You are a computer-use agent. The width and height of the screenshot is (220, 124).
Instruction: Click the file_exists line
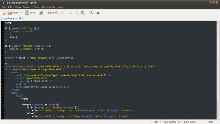[x=53, y=107]
